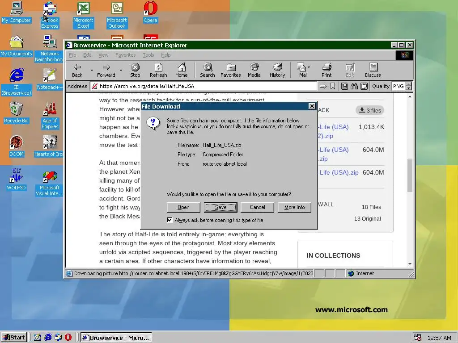Click Opera icon in quick launch

(x=68, y=338)
